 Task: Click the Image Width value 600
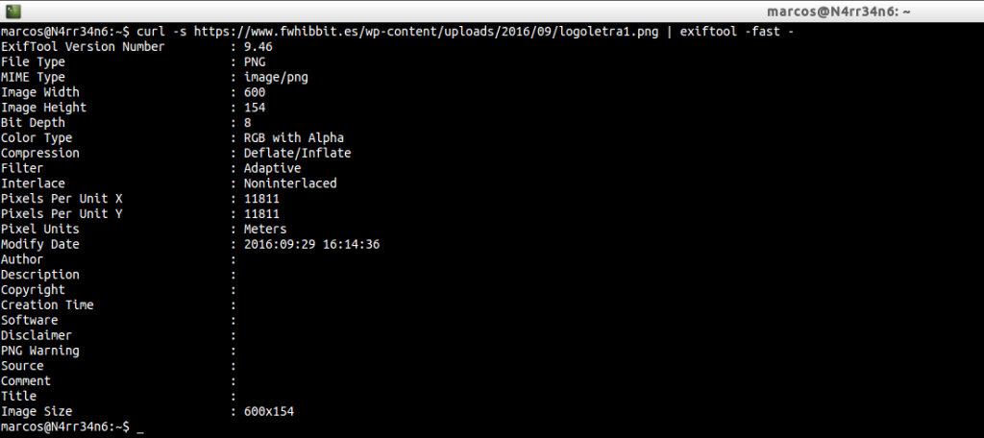[255, 92]
